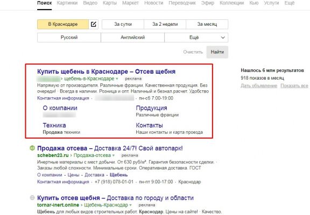Image resolution: width=310 pixels, height=215 pixels.
Task: Select Английский language filter
Action: (132, 38)
